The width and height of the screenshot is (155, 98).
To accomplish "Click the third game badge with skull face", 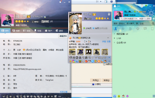I will 88,52.
